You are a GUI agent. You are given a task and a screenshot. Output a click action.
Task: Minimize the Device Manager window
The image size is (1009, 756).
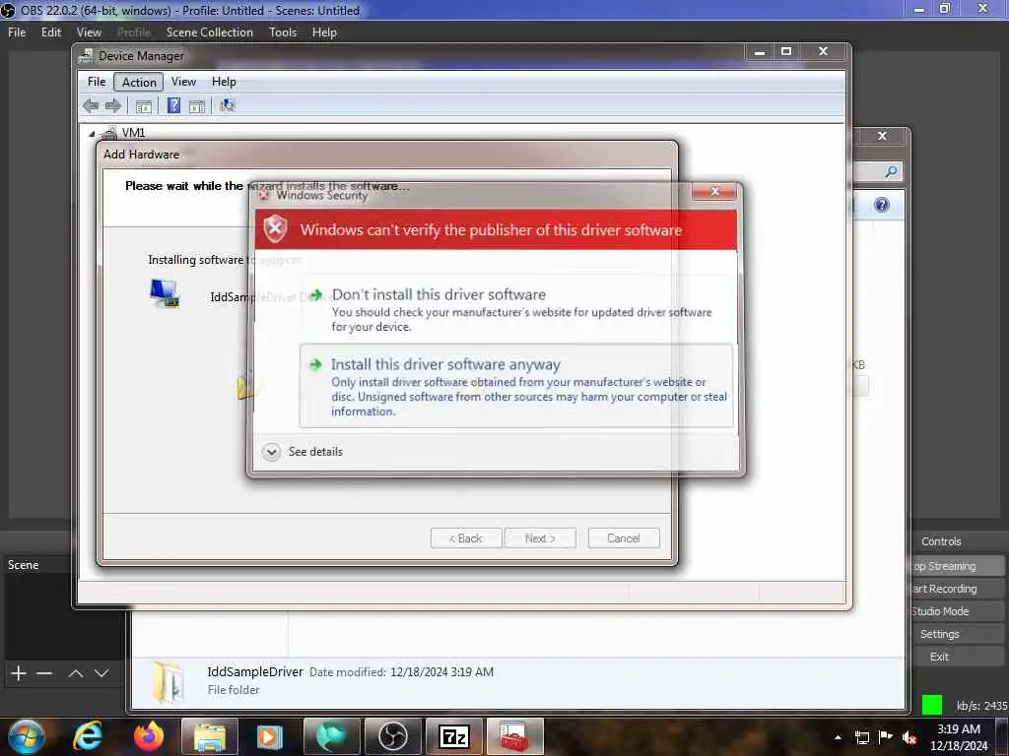click(x=760, y=51)
